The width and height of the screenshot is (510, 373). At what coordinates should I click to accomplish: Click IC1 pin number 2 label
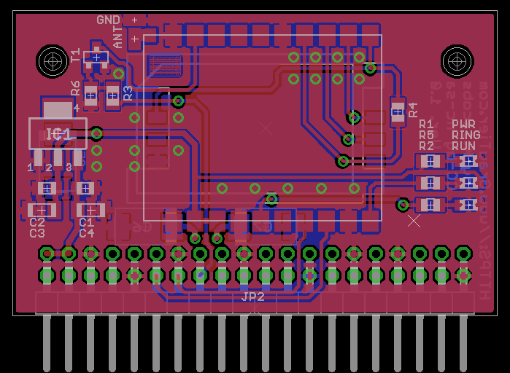point(49,168)
